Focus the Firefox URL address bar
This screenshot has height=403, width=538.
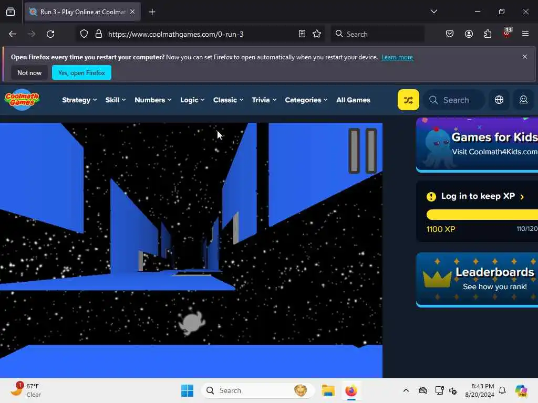tap(201, 34)
